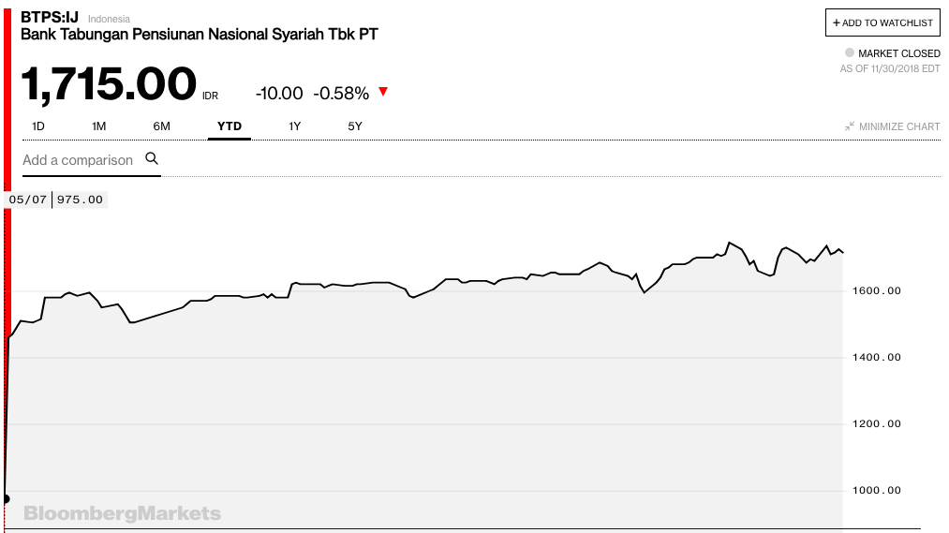Click the gray Market Closed status dot

[850, 53]
